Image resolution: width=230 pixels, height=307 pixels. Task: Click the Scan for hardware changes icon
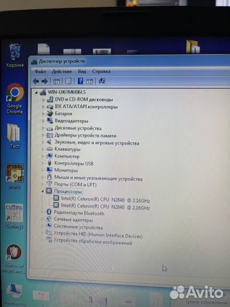coord(102,81)
